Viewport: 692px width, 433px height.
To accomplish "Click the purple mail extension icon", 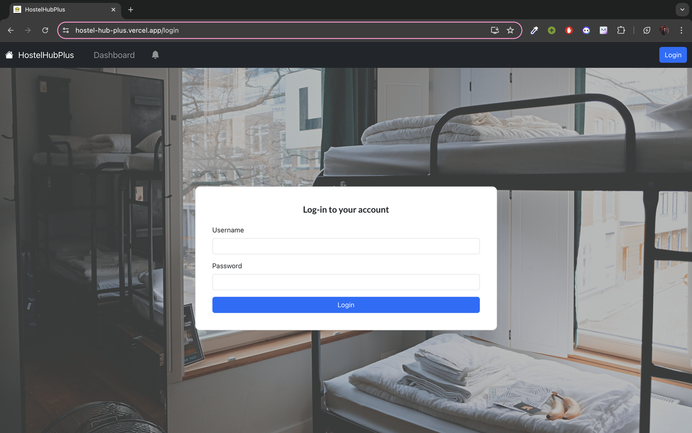I will 603,30.
